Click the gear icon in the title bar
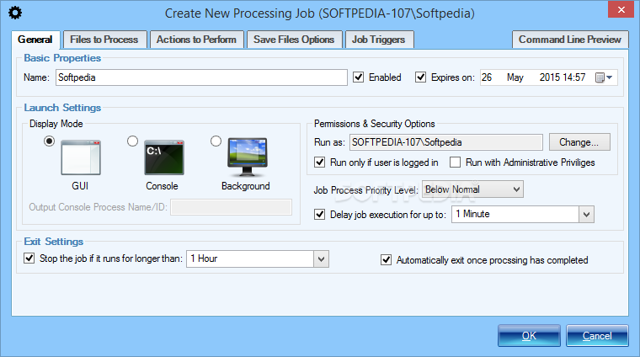This screenshot has width=640, height=357. [14, 13]
